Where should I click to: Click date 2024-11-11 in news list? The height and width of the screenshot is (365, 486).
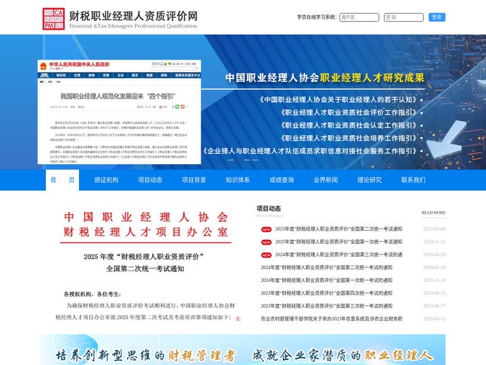tap(434, 241)
